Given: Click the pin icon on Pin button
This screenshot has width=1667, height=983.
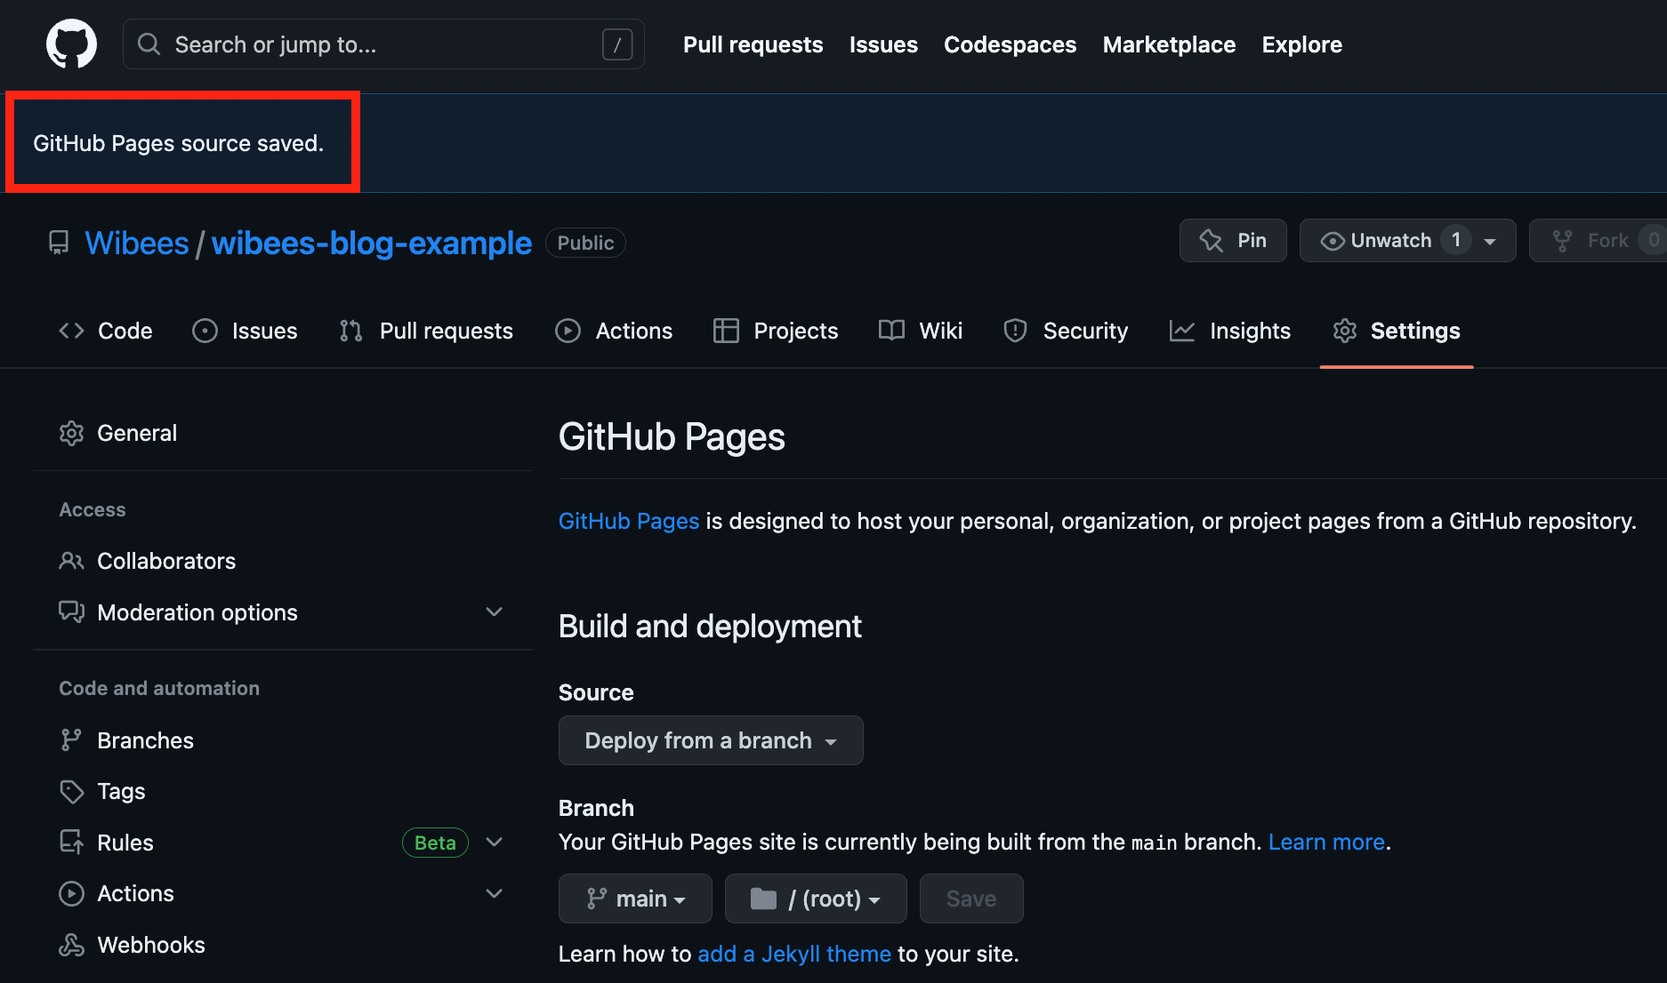Looking at the screenshot, I should tap(1211, 241).
